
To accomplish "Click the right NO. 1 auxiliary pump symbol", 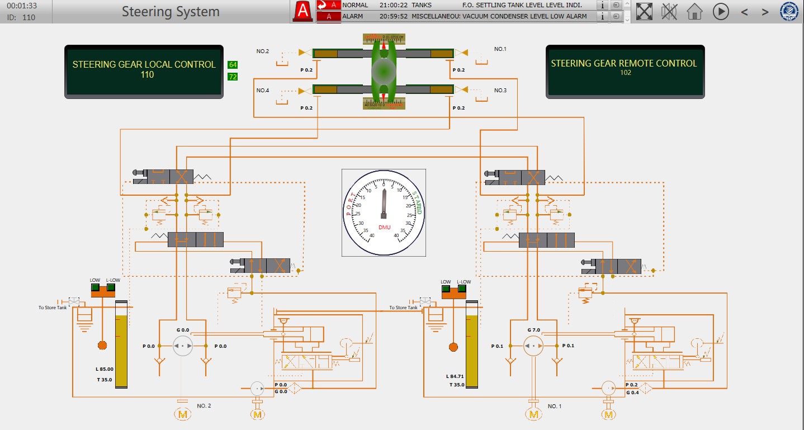I will point(608,388).
